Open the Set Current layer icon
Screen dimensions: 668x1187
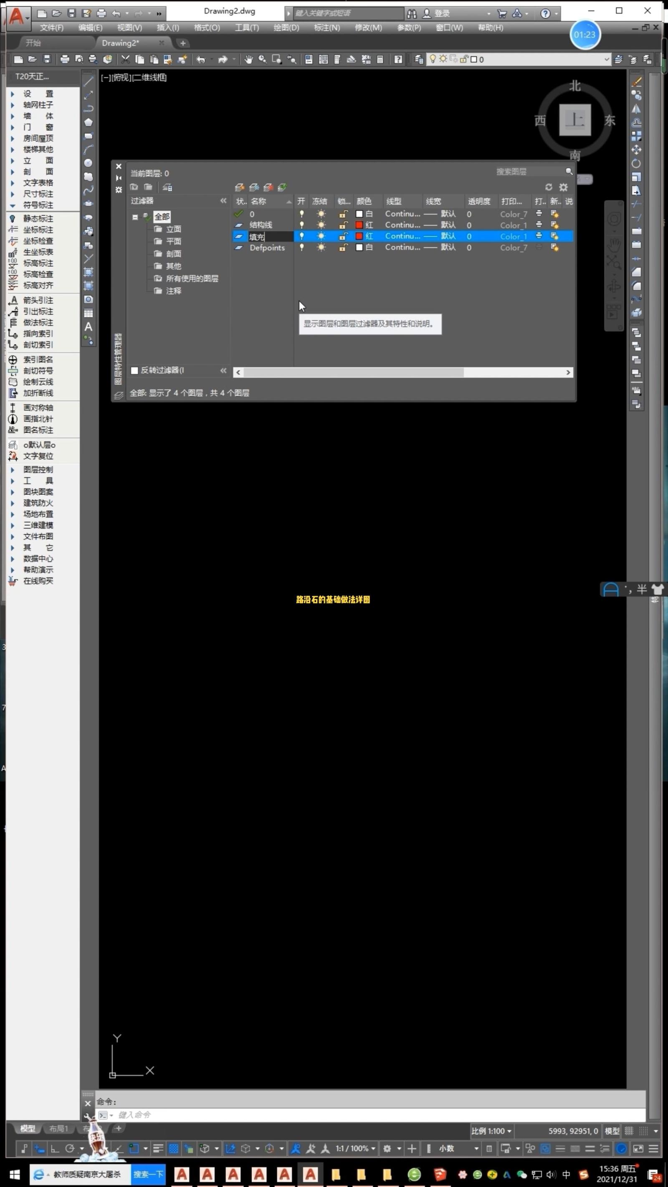282,187
